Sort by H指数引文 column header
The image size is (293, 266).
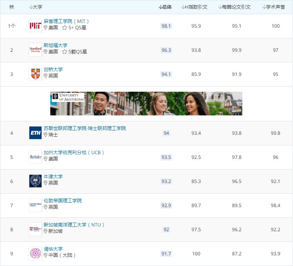coord(194,7)
